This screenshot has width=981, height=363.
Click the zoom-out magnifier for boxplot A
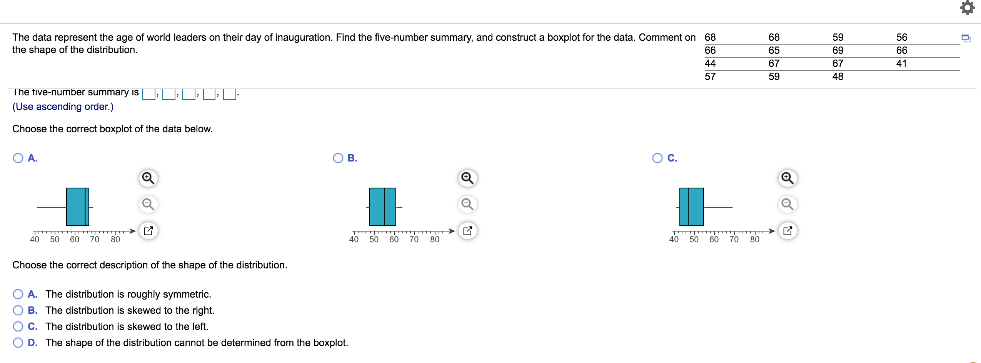click(148, 204)
